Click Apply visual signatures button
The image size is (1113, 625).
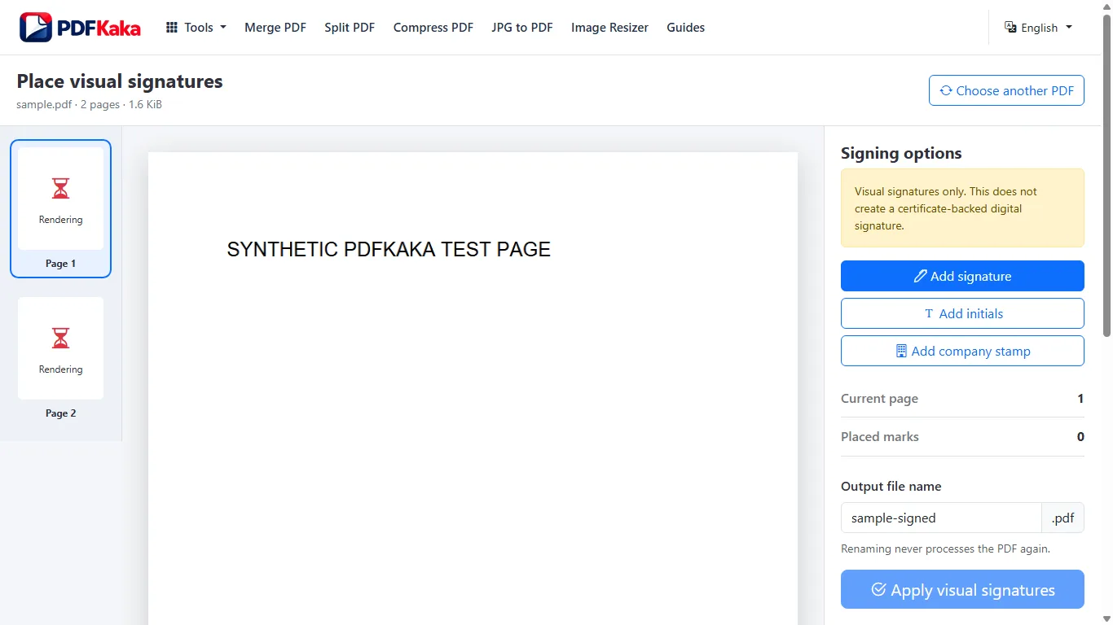tap(962, 590)
